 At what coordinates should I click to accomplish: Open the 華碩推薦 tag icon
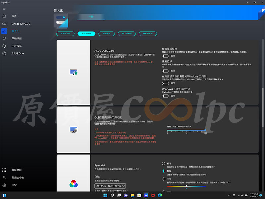click(4, 38)
